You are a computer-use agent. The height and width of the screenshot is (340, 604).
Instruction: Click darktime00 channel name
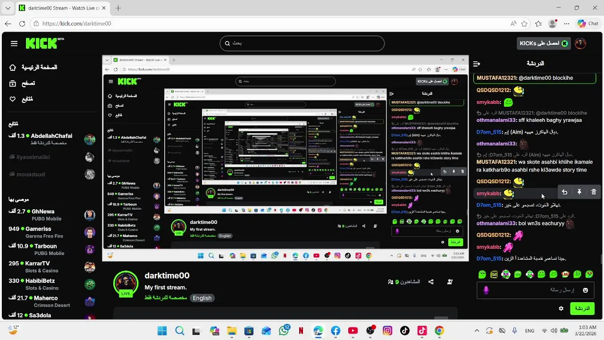tap(167, 276)
